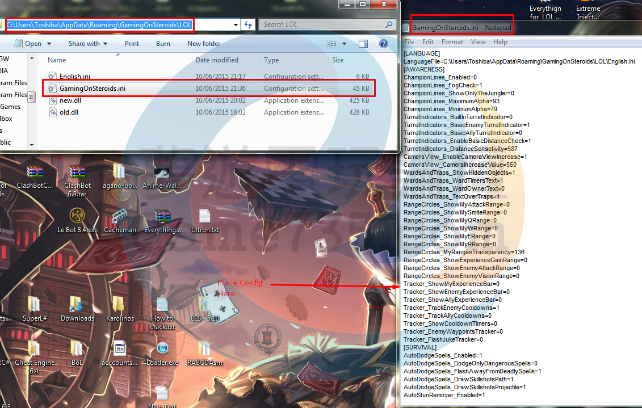Open the view options dropdown arrow

pos(344,43)
